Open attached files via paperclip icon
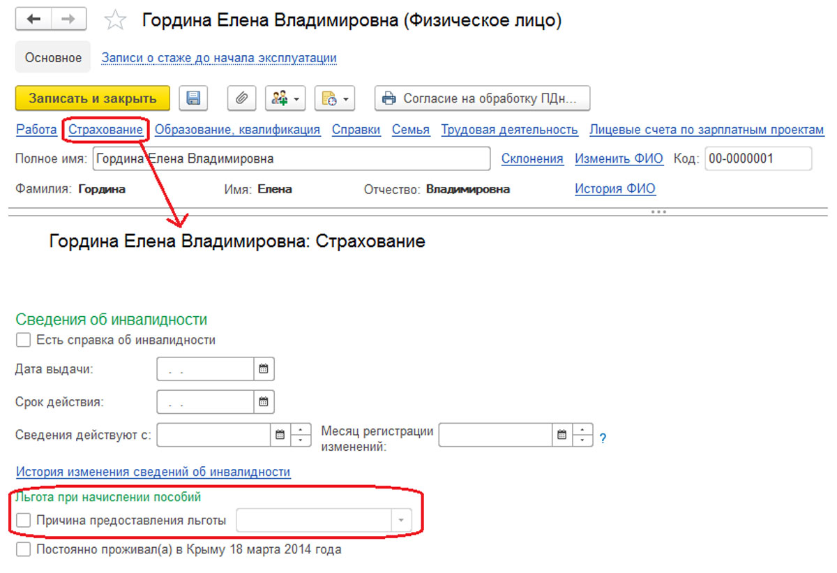Screen dimensions: 837x573 [241, 98]
